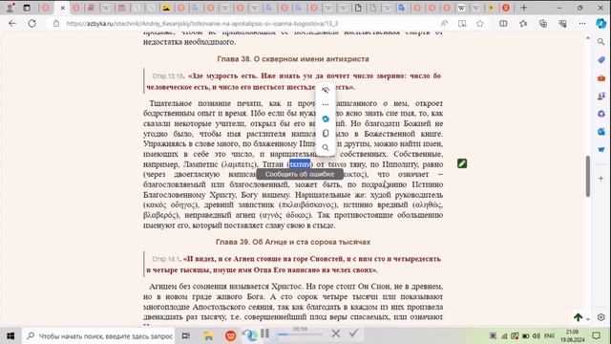View site information lock icon
The height and width of the screenshot is (344, 611).
click(56, 23)
